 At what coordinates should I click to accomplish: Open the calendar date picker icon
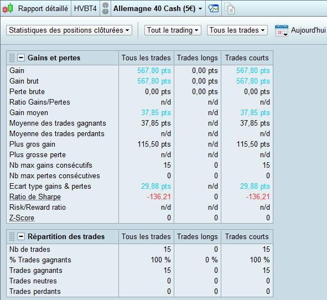pyautogui.click(x=282, y=30)
